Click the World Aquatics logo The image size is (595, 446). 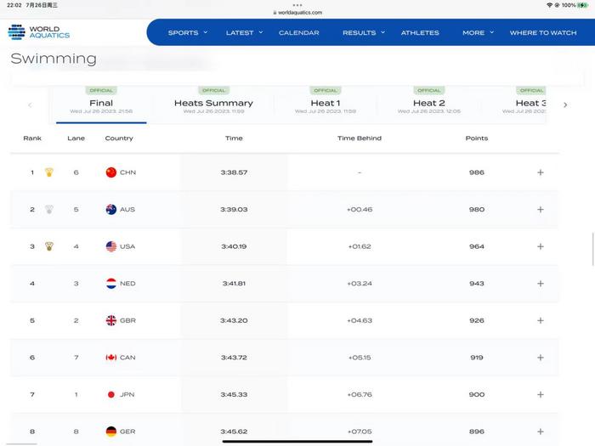click(x=39, y=32)
